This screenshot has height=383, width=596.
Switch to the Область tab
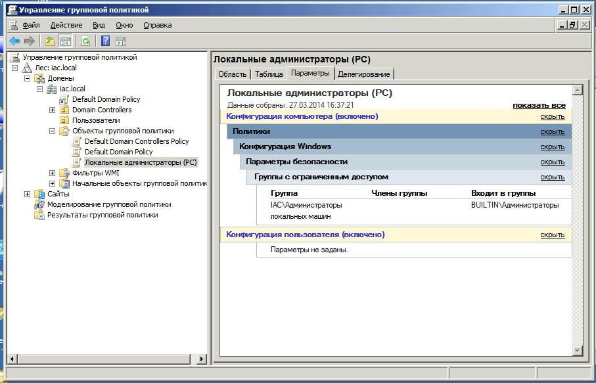232,74
